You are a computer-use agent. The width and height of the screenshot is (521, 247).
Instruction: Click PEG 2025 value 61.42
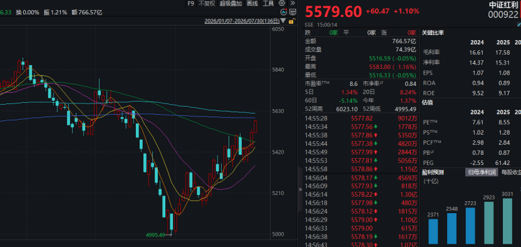(503, 163)
